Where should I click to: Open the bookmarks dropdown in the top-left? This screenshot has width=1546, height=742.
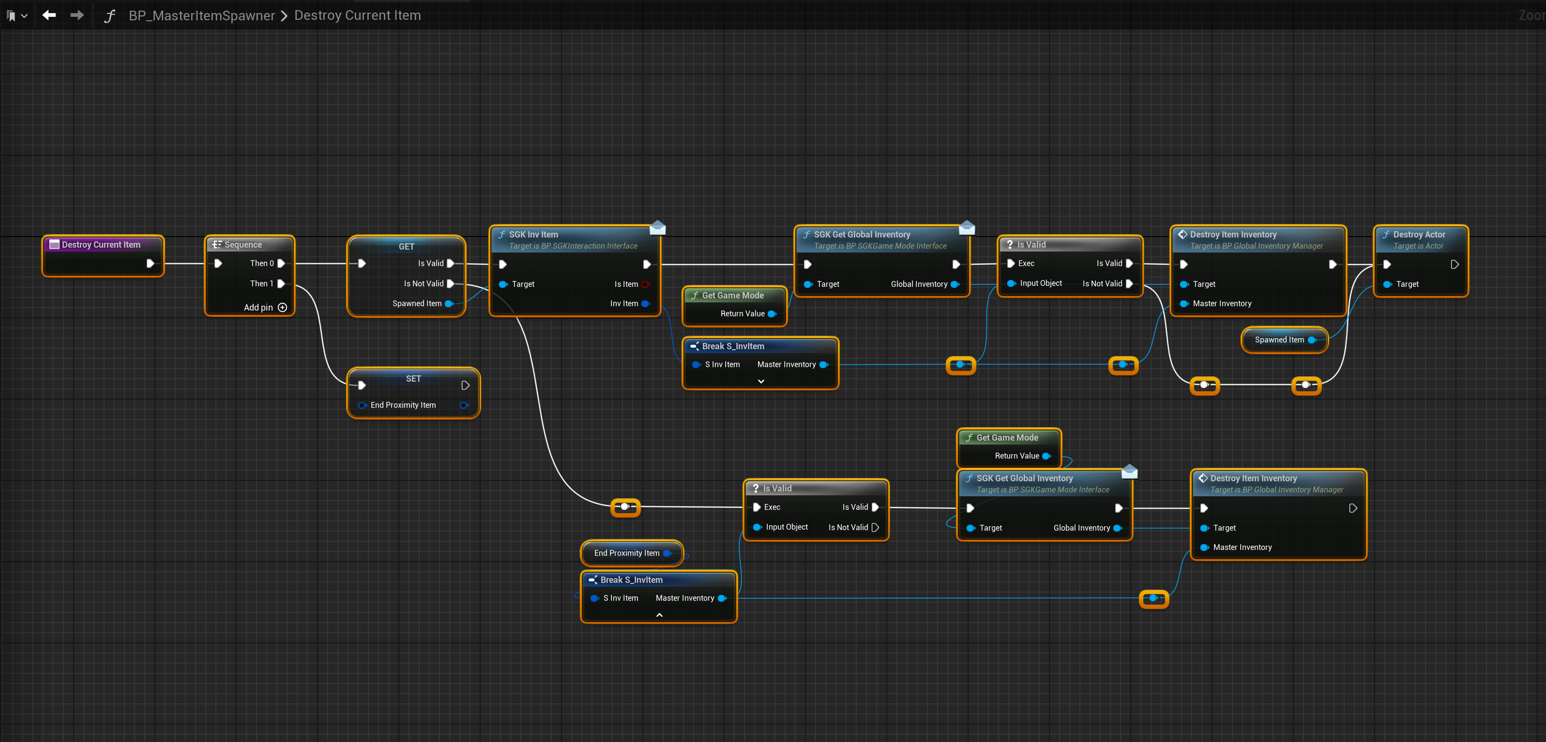click(x=17, y=15)
